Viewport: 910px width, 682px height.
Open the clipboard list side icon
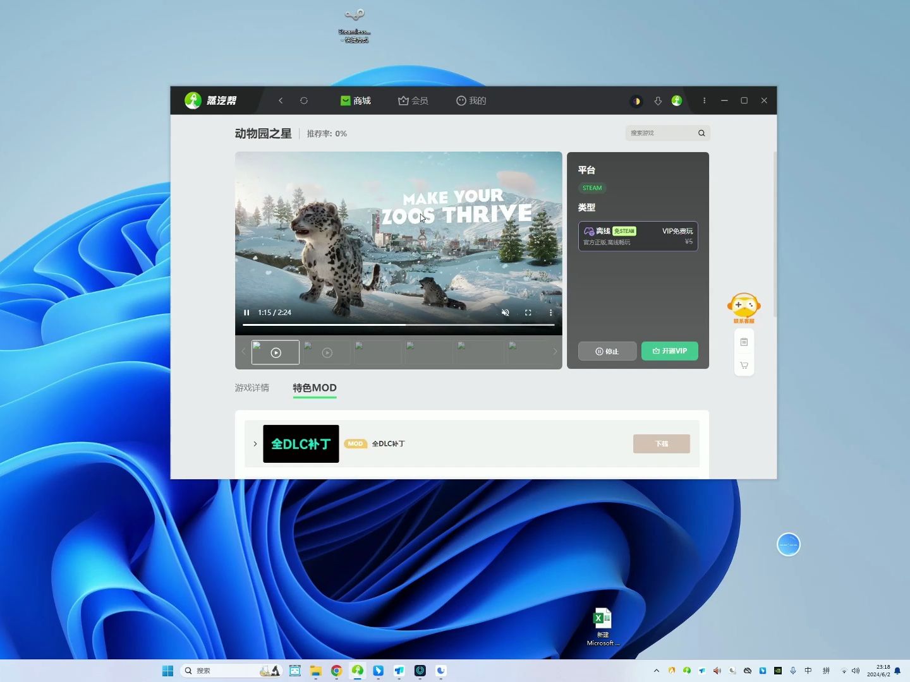point(744,342)
